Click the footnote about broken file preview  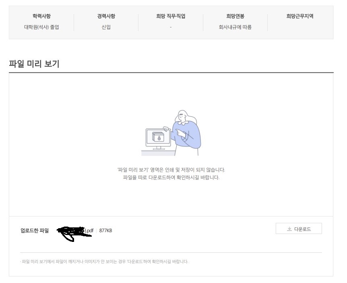[x=104, y=262]
